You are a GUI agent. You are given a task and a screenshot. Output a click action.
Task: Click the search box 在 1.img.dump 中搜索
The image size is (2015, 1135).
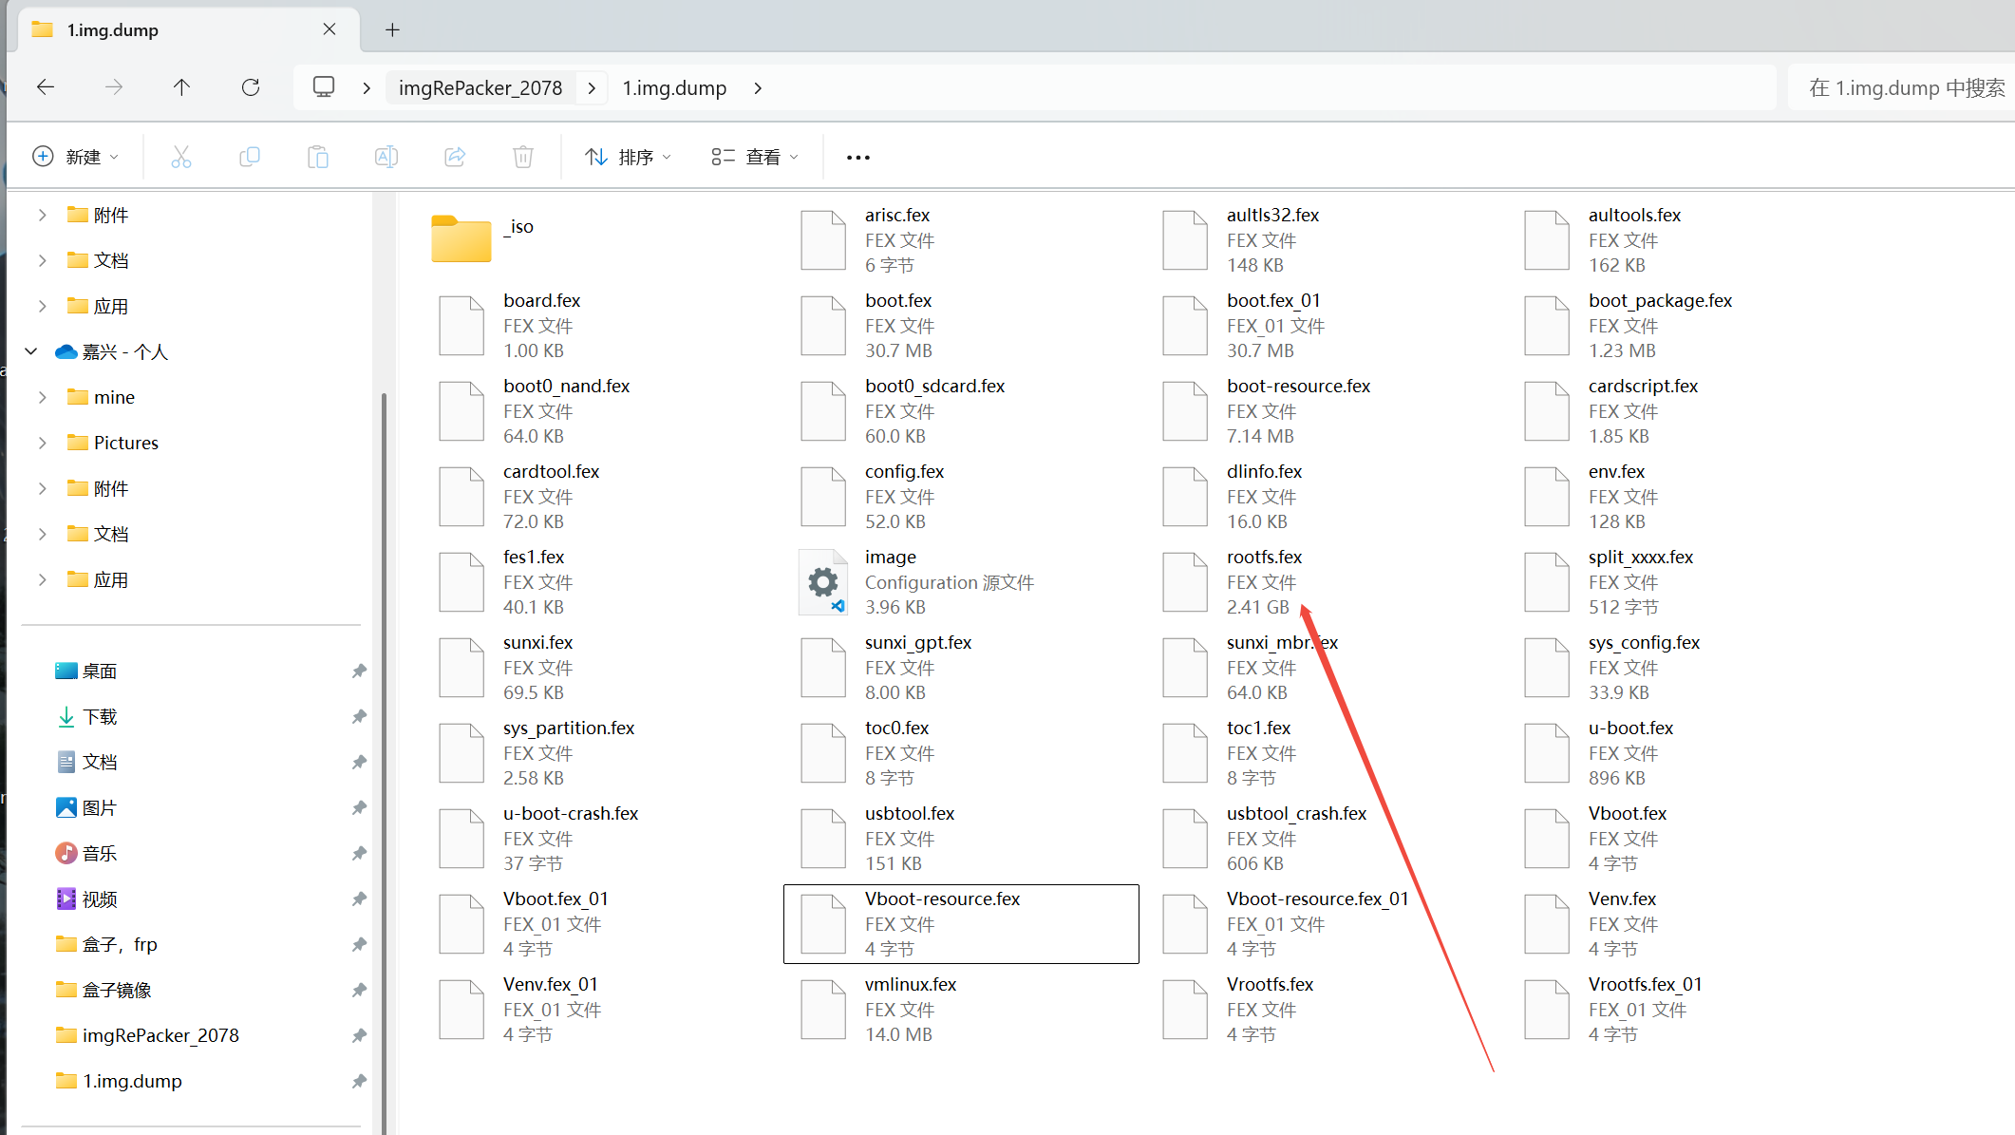click(1901, 87)
